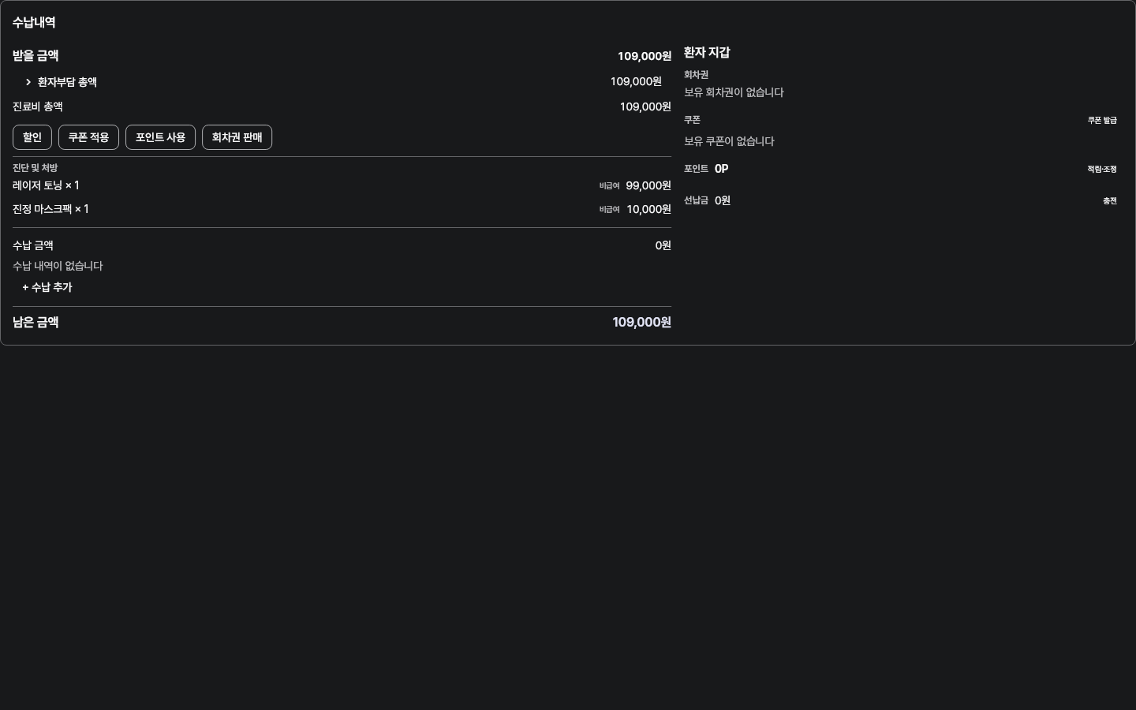Click the 진료비 총액 label
This screenshot has height=710, width=1136.
pyautogui.click(x=38, y=106)
